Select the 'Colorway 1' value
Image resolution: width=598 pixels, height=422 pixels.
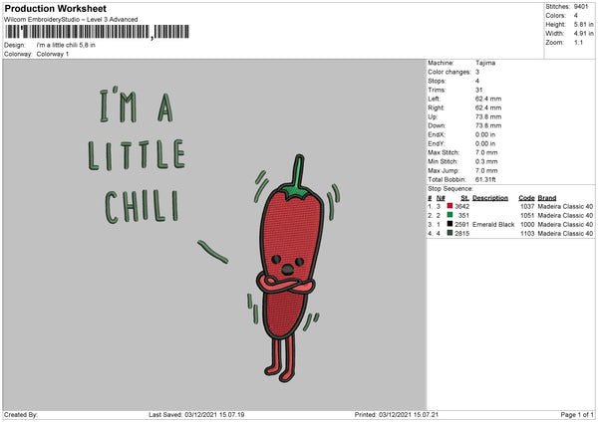[x=53, y=54]
